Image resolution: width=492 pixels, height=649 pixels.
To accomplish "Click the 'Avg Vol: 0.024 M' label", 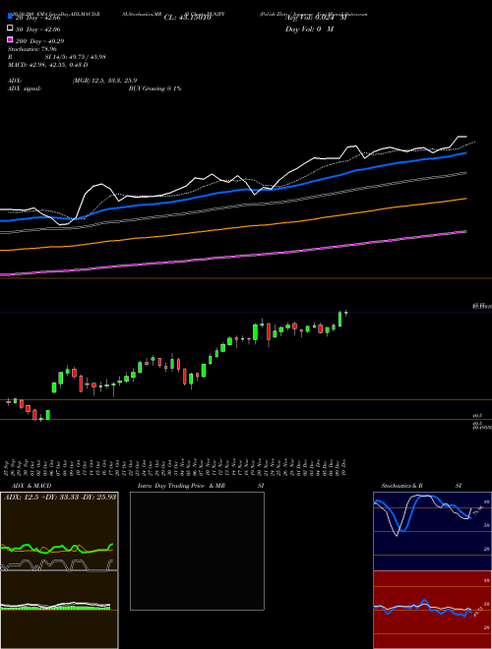I will (x=316, y=18).
